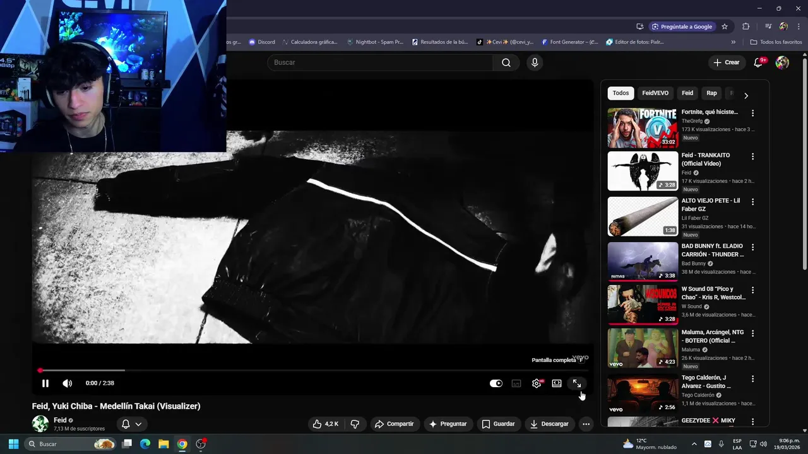Click the Descargar download button
Viewport: 808px width, 454px height.
[x=549, y=424]
